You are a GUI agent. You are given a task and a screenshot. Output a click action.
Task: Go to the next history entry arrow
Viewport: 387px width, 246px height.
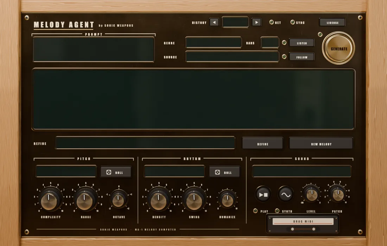pos(256,22)
